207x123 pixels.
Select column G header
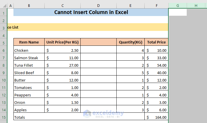click(x=178, y=5)
